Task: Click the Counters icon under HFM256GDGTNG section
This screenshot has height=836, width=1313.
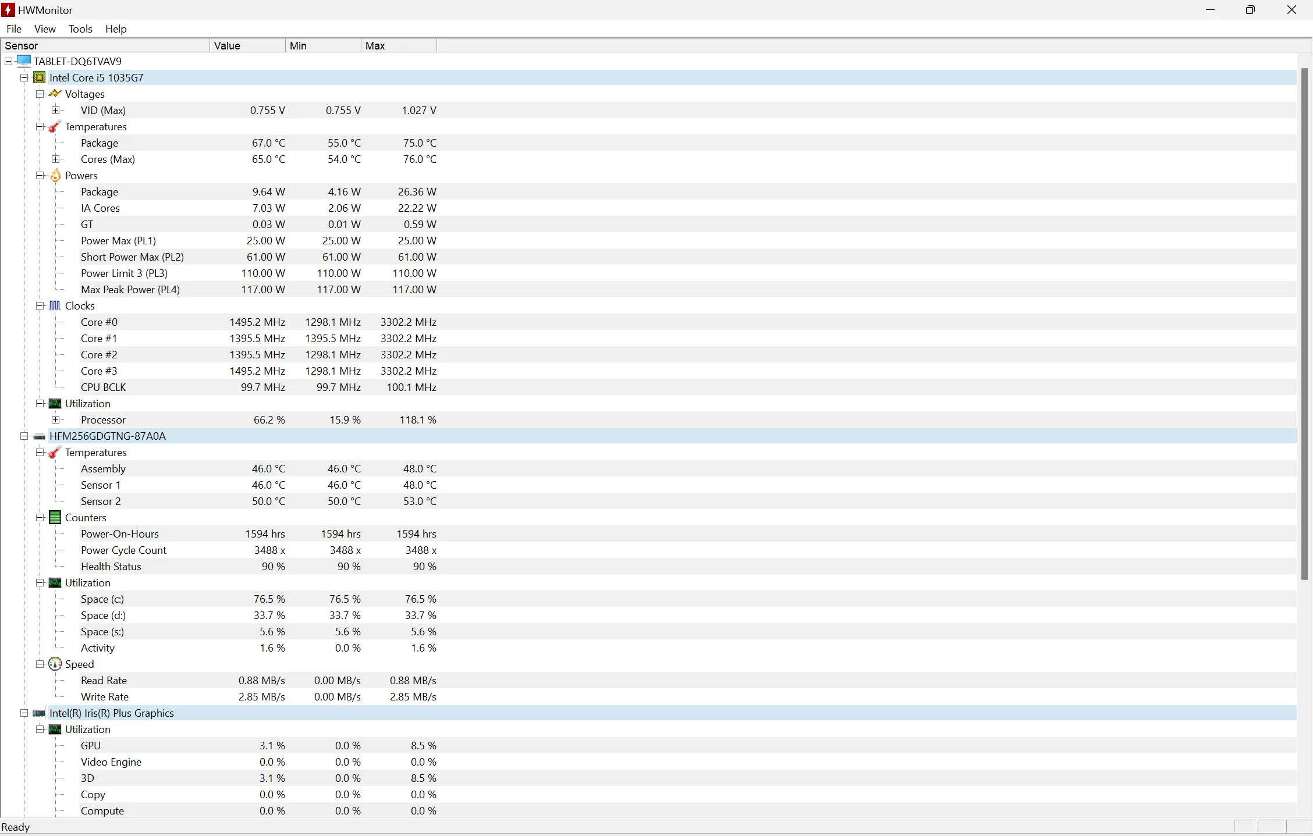Action: tap(55, 517)
